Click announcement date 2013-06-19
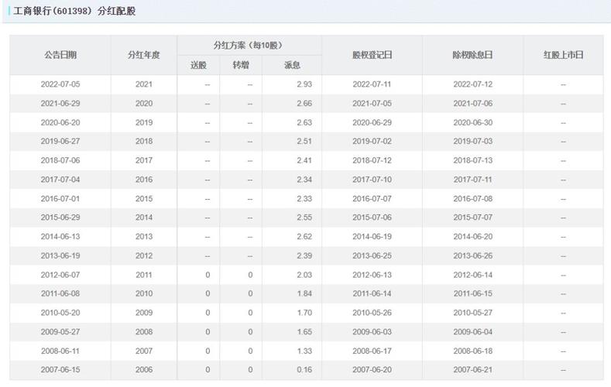Viewport: 611px width, 387px height. [x=60, y=255]
